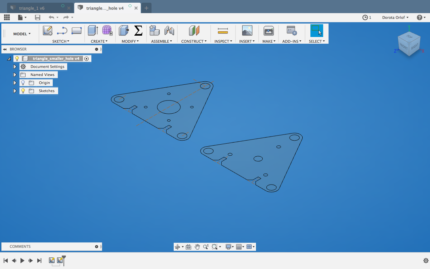Select the Rectangle sketch tool
430x269 pixels.
coord(77,31)
